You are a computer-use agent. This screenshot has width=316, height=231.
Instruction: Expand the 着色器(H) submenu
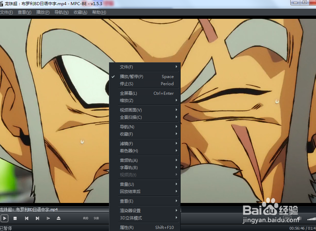145,151
